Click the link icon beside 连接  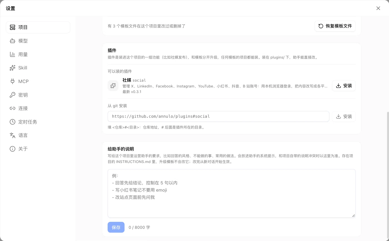point(13,108)
